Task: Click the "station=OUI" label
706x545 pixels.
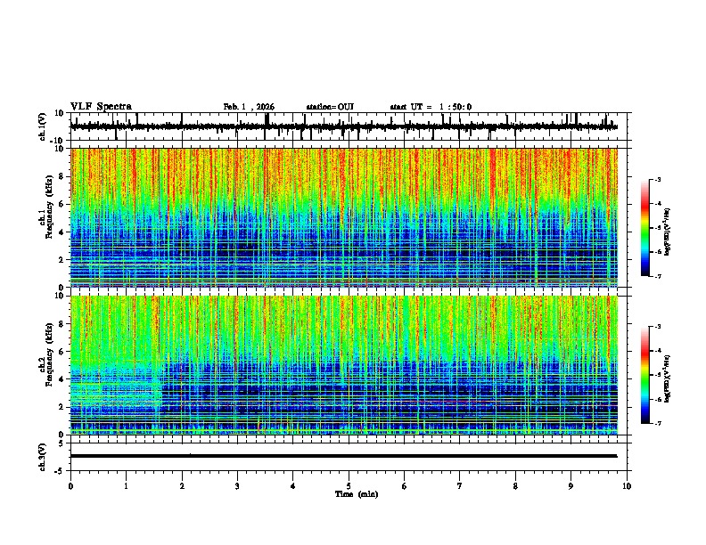Action: click(330, 107)
